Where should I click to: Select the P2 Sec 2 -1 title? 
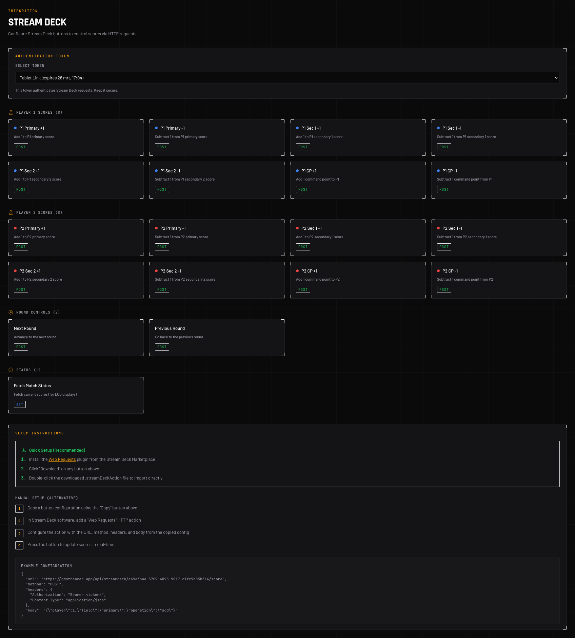click(171, 271)
